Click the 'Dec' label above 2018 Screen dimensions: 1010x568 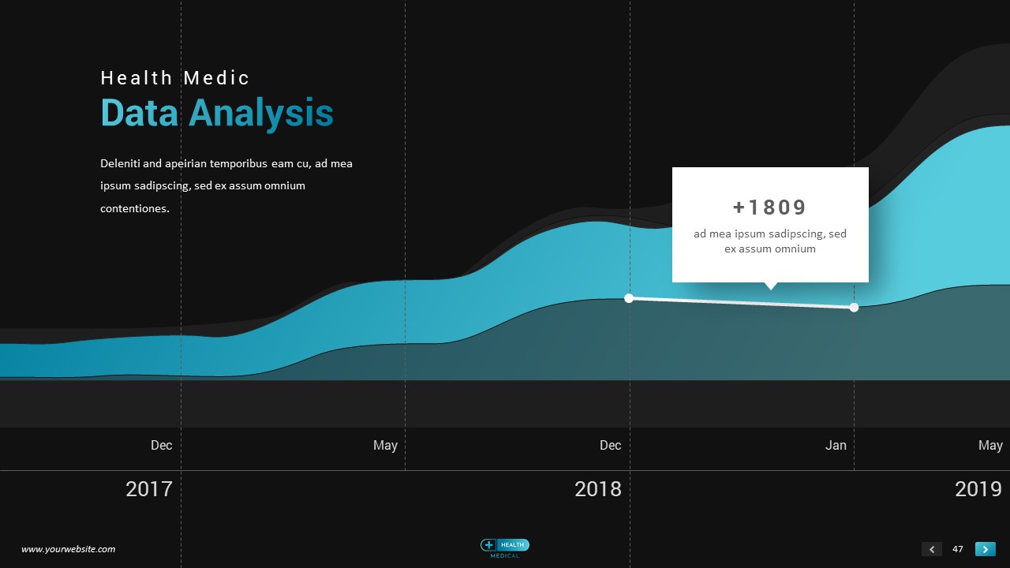pos(611,446)
